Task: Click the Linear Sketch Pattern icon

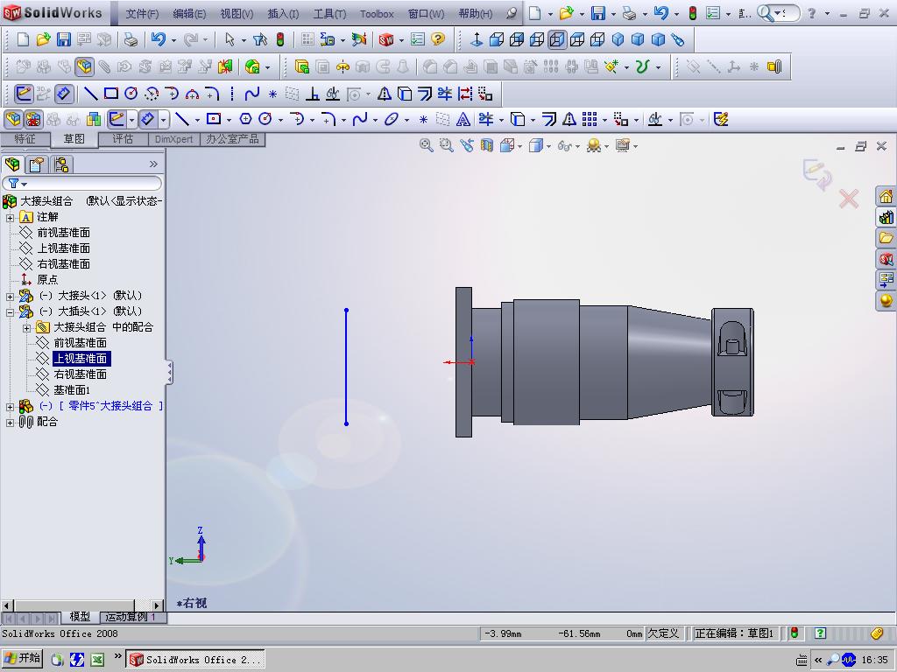Action: (590, 119)
